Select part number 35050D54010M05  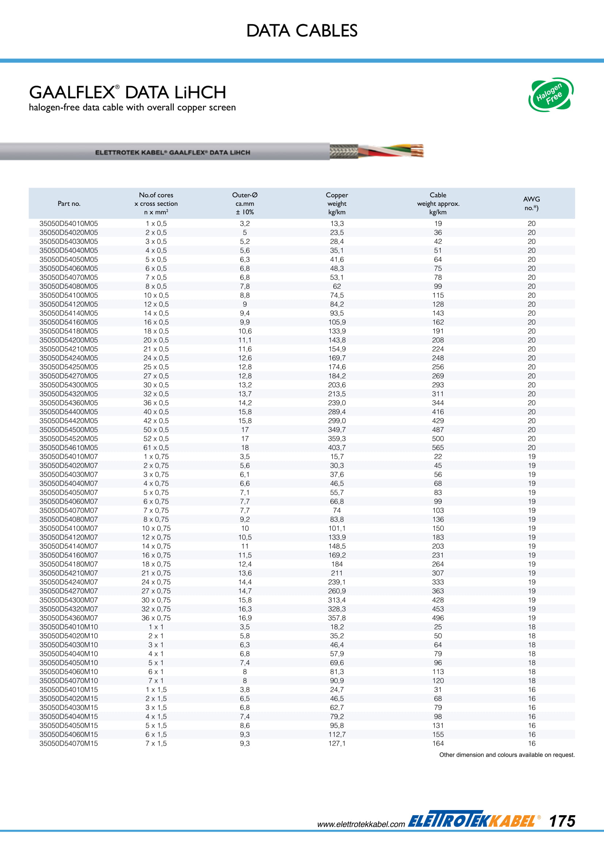point(69,224)
